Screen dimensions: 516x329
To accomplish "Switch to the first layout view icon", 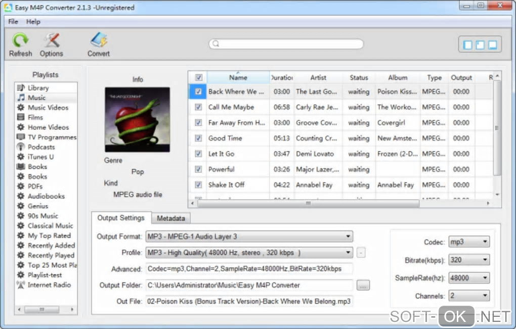I will tap(467, 44).
